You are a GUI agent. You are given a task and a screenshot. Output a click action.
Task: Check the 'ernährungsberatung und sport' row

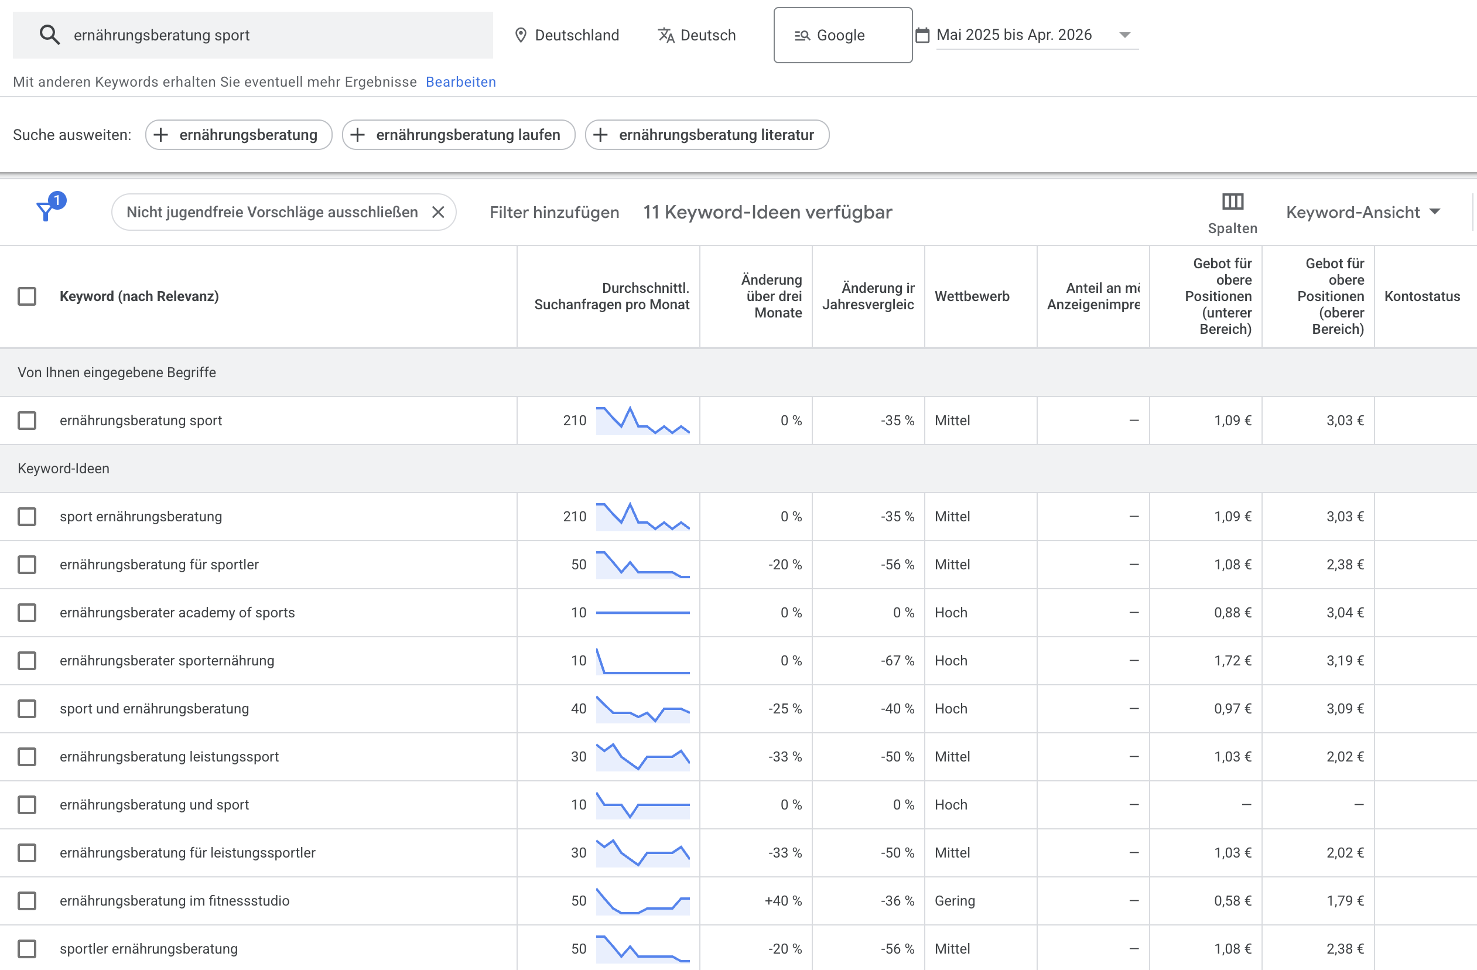[x=27, y=804]
